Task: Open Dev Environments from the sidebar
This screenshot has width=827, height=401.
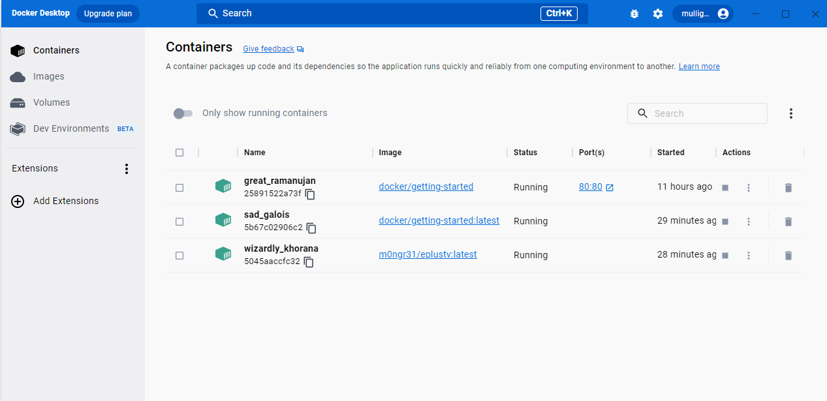Action: click(x=70, y=128)
